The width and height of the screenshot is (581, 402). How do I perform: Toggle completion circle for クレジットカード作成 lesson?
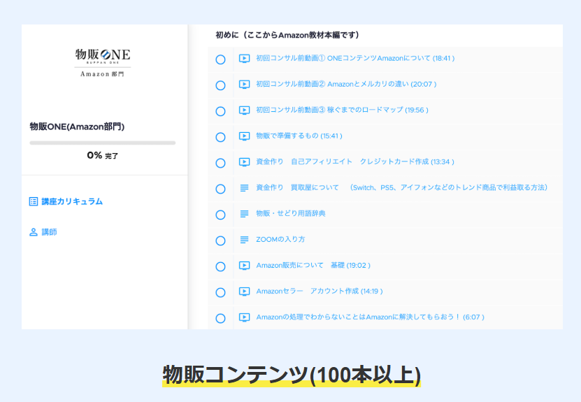(x=220, y=163)
